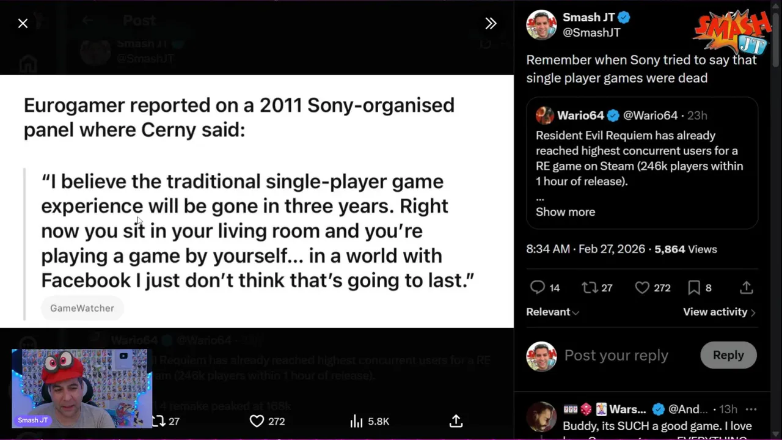Viewport: 782px width, 440px height.
Task: Tap the heart icon below the image
Action: click(257, 421)
